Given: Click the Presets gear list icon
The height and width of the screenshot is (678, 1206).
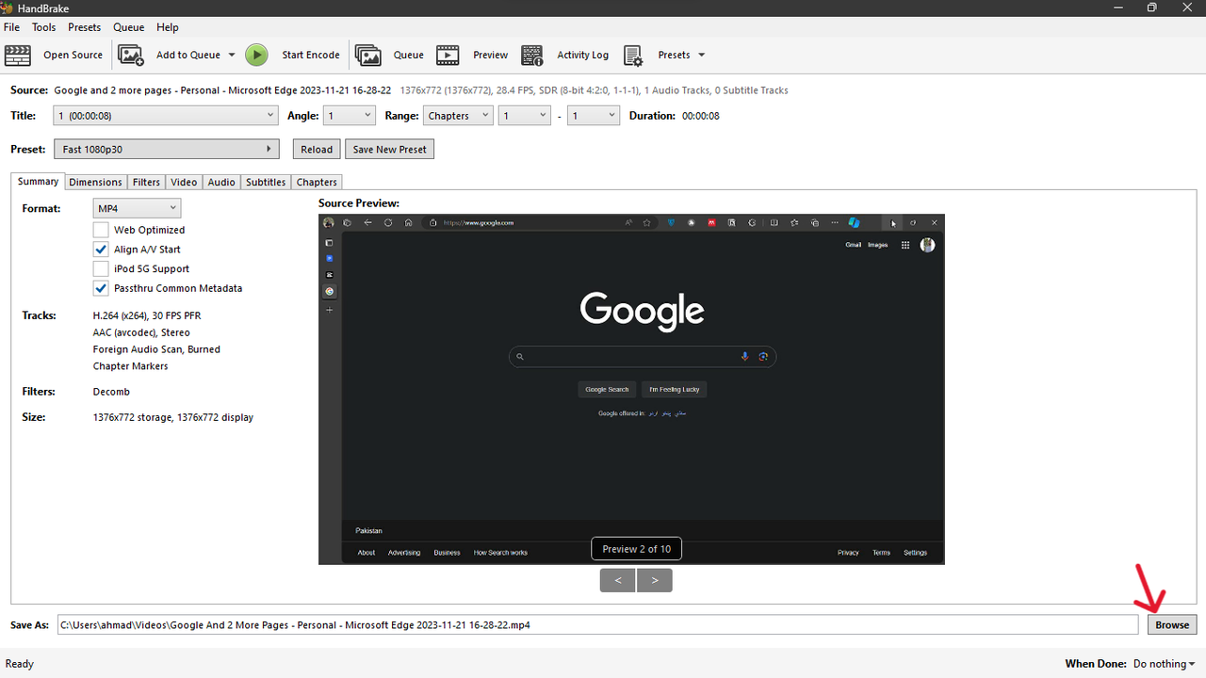Looking at the screenshot, I should [633, 55].
